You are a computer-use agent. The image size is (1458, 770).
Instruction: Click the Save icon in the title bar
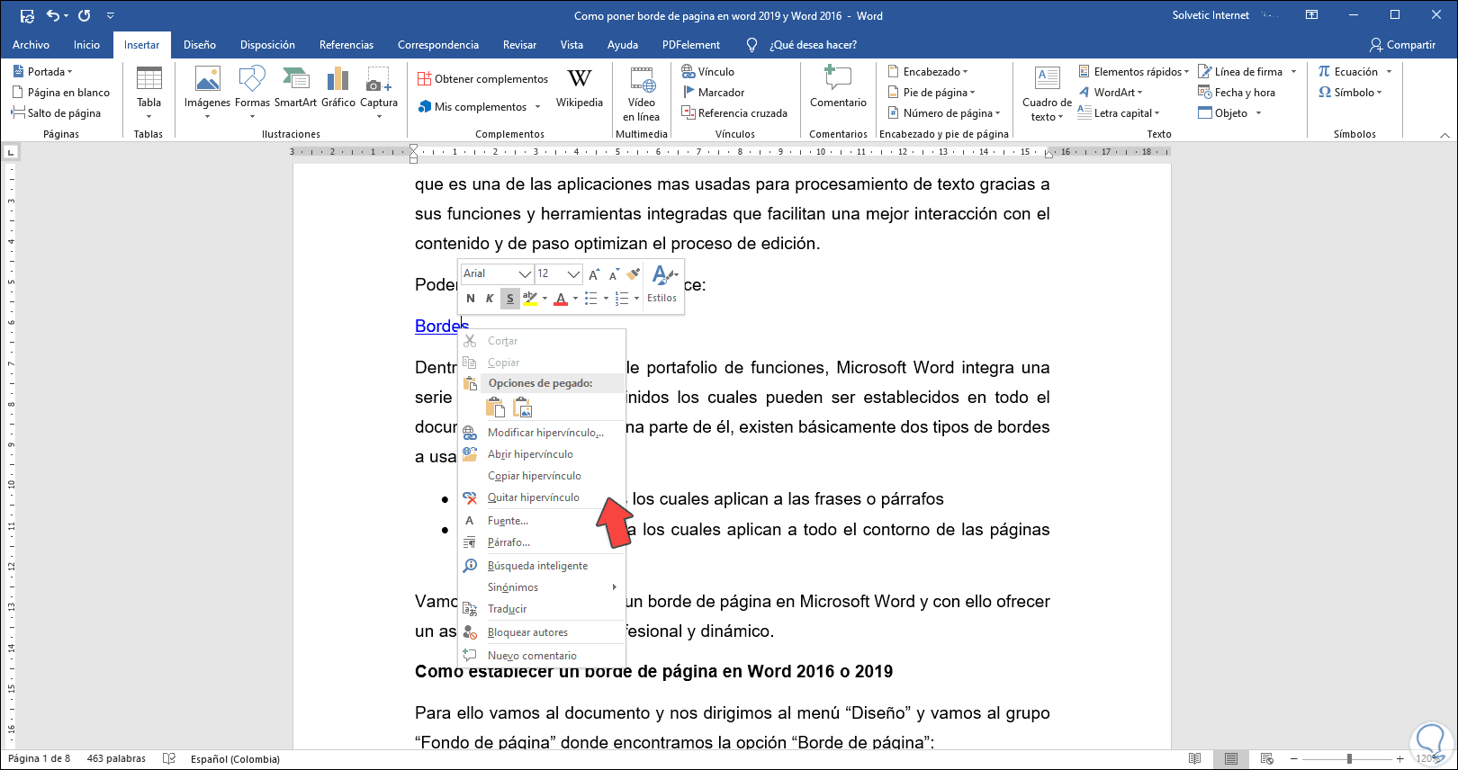click(27, 15)
